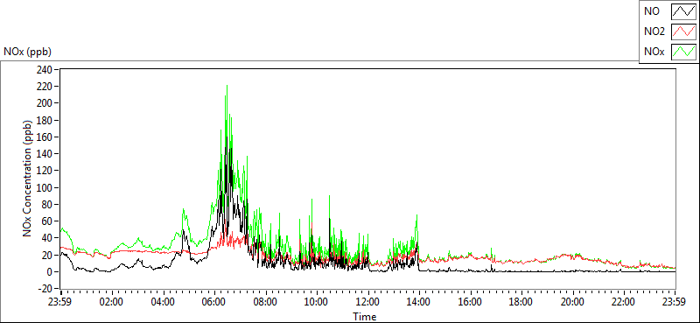Screen dimensions: 700x323
Task: Select the NO legend label
Action: 652,11
